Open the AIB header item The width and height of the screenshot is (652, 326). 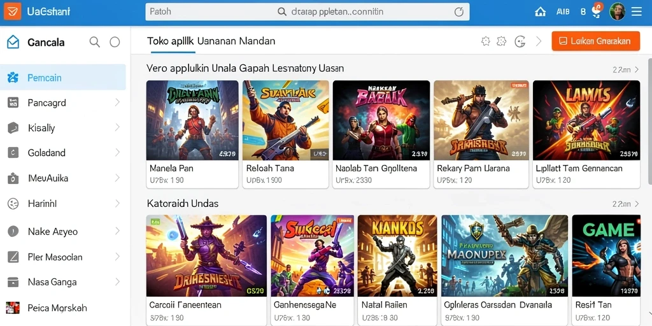(563, 11)
